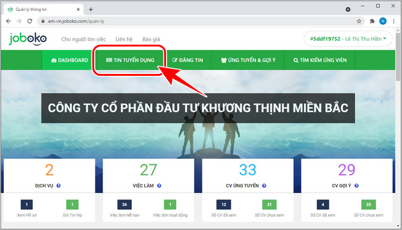Click the help icon next to CV GỢI Ý

(x=356, y=185)
